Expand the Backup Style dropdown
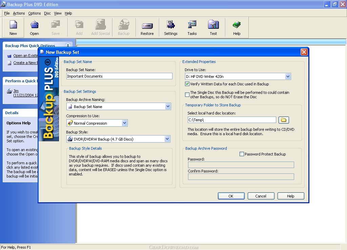The width and height of the screenshot is (347, 250). point(167,139)
